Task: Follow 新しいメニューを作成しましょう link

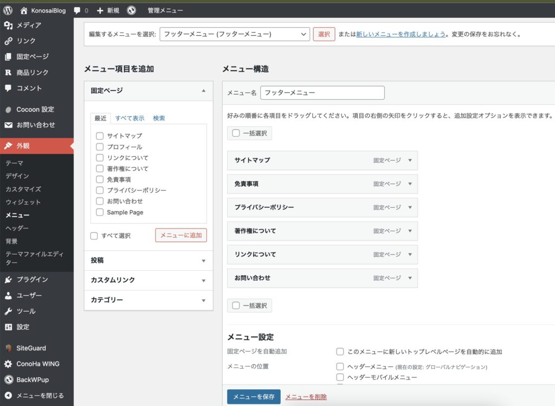Action: click(401, 34)
